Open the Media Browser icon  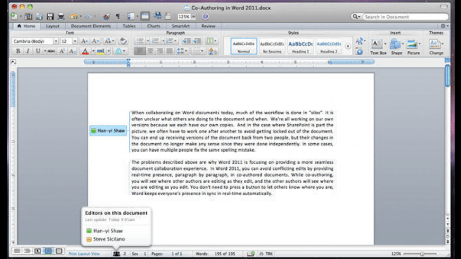click(x=157, y=15)
